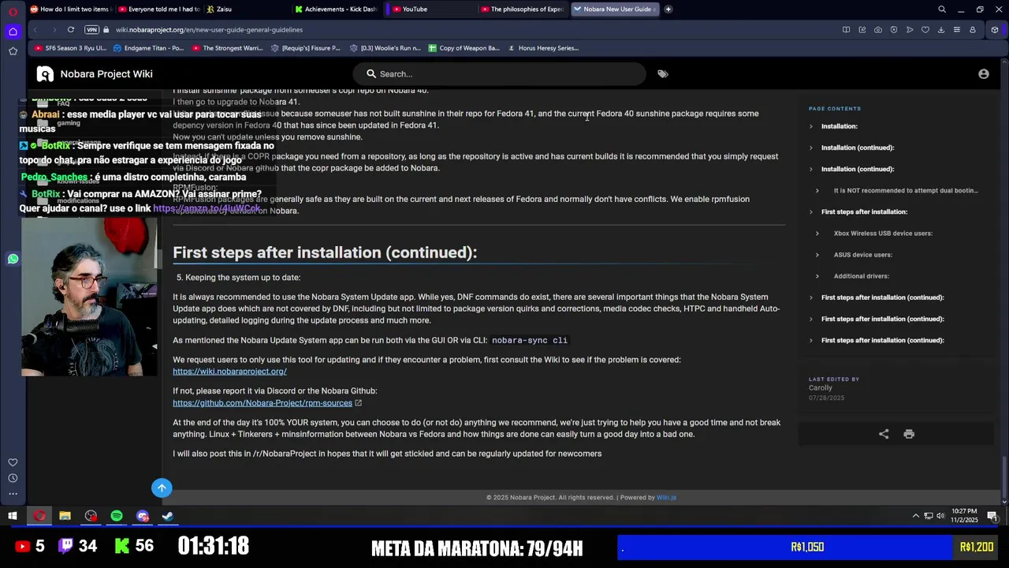Open '[Requip's] Fissure P...' bookmark
The image size is (1009, 568).
pos(306,48)
